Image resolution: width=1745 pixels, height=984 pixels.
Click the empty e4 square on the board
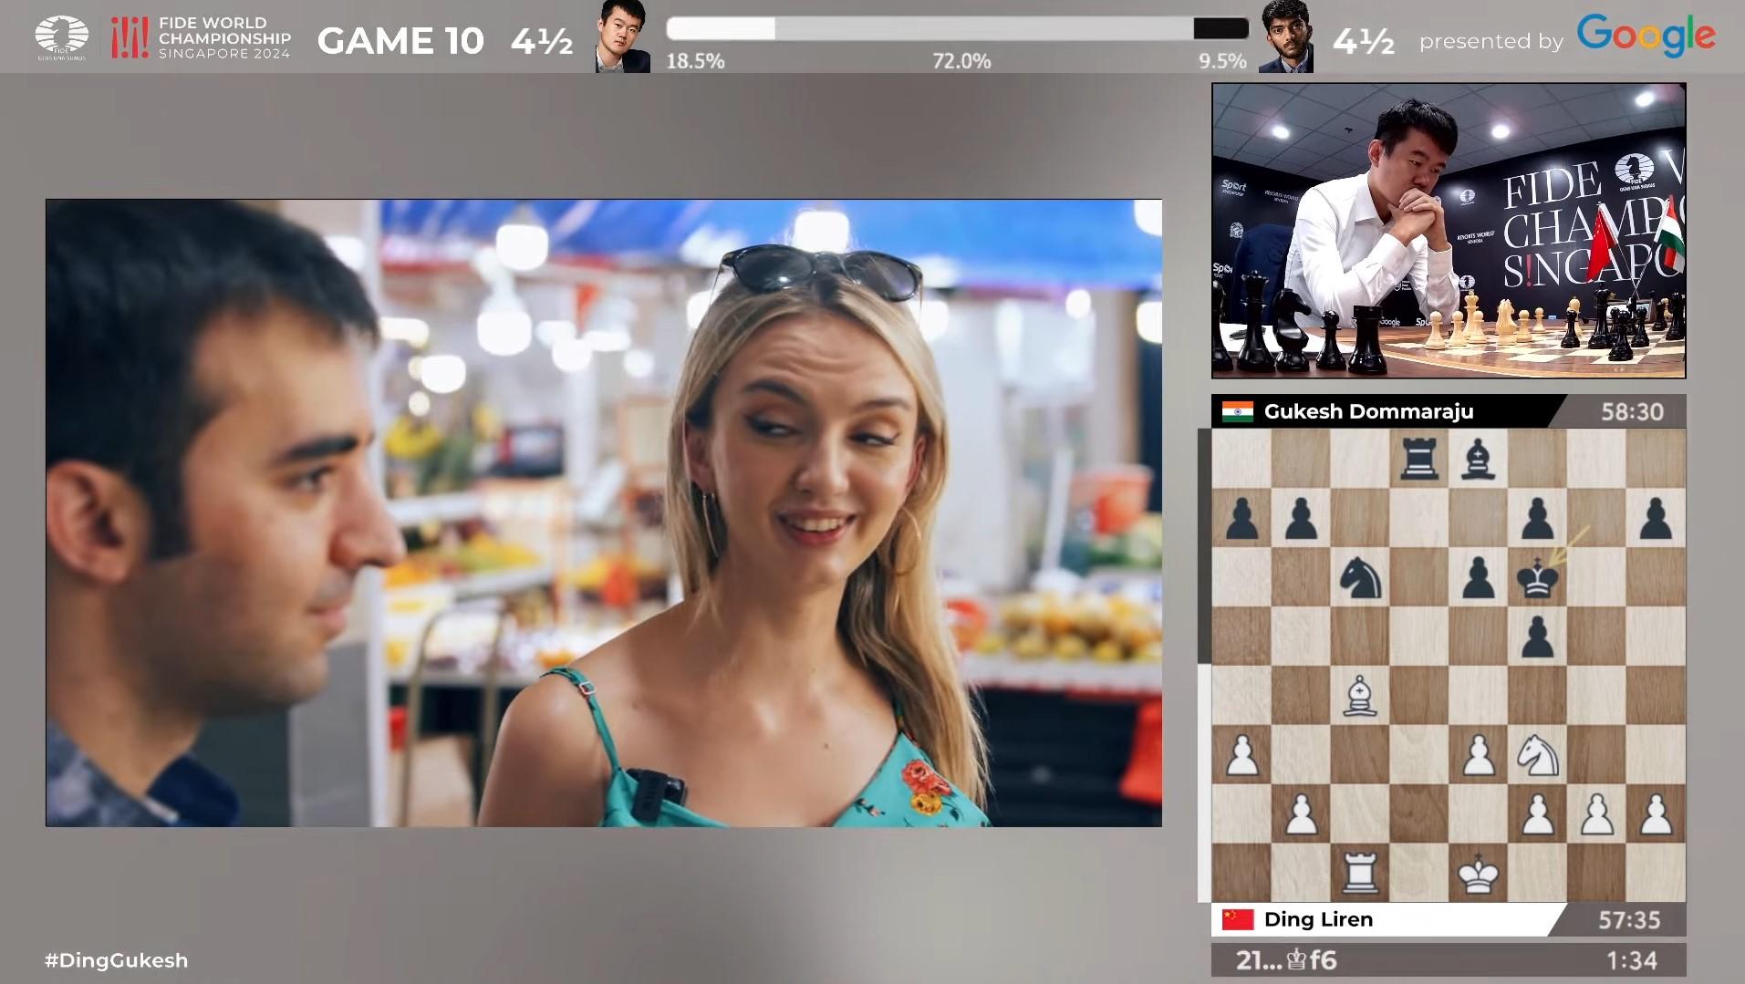pyautogui.click(x=1478, y=697)
